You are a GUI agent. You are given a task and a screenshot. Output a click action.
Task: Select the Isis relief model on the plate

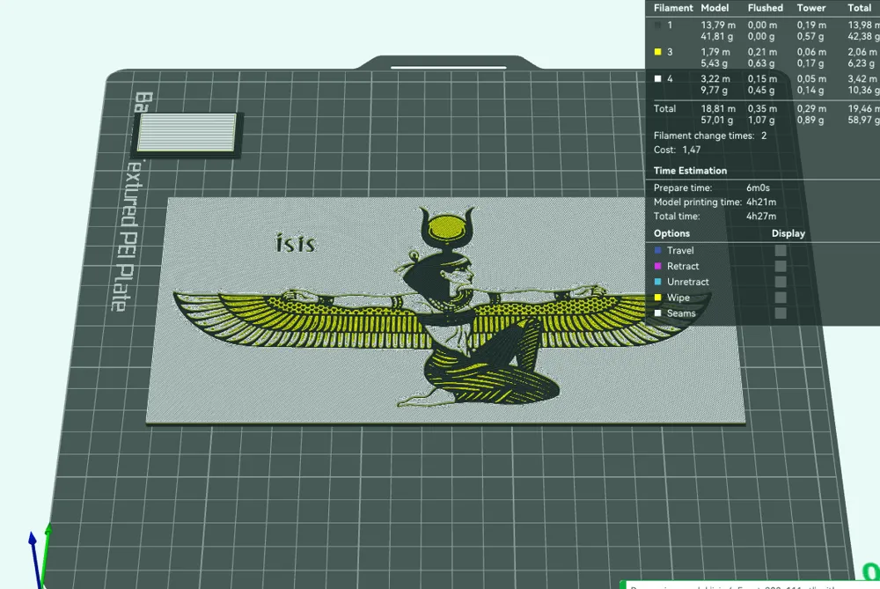(446, 311)
